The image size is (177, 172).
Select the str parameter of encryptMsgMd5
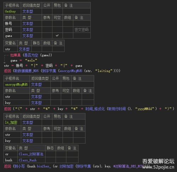[x=17, y=97]
